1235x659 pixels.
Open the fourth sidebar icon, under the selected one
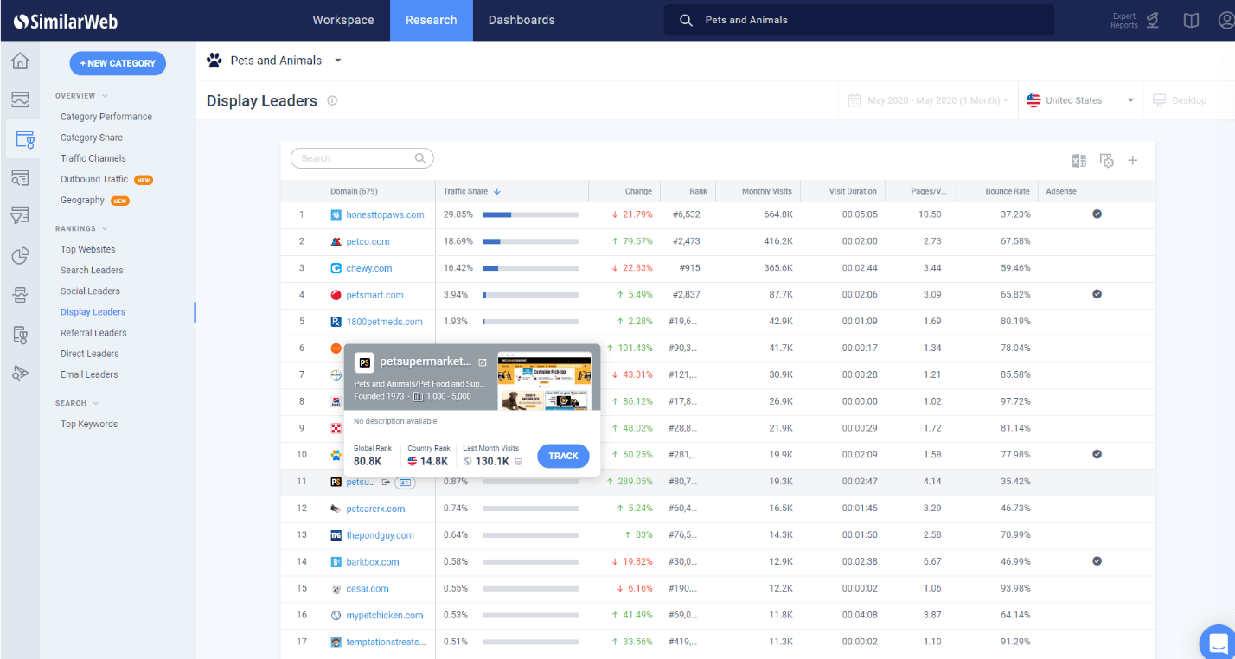point(20,177)
